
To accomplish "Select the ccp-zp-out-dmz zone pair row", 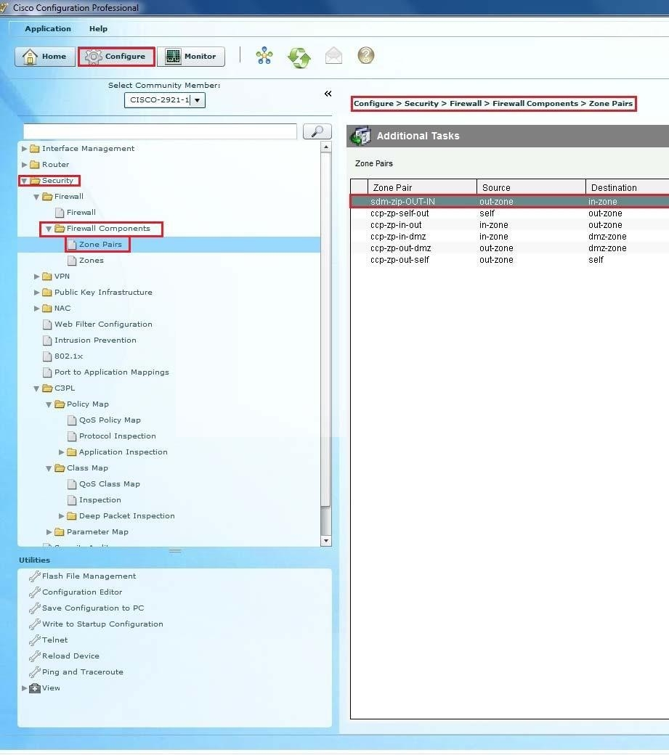I will point(510,248).
